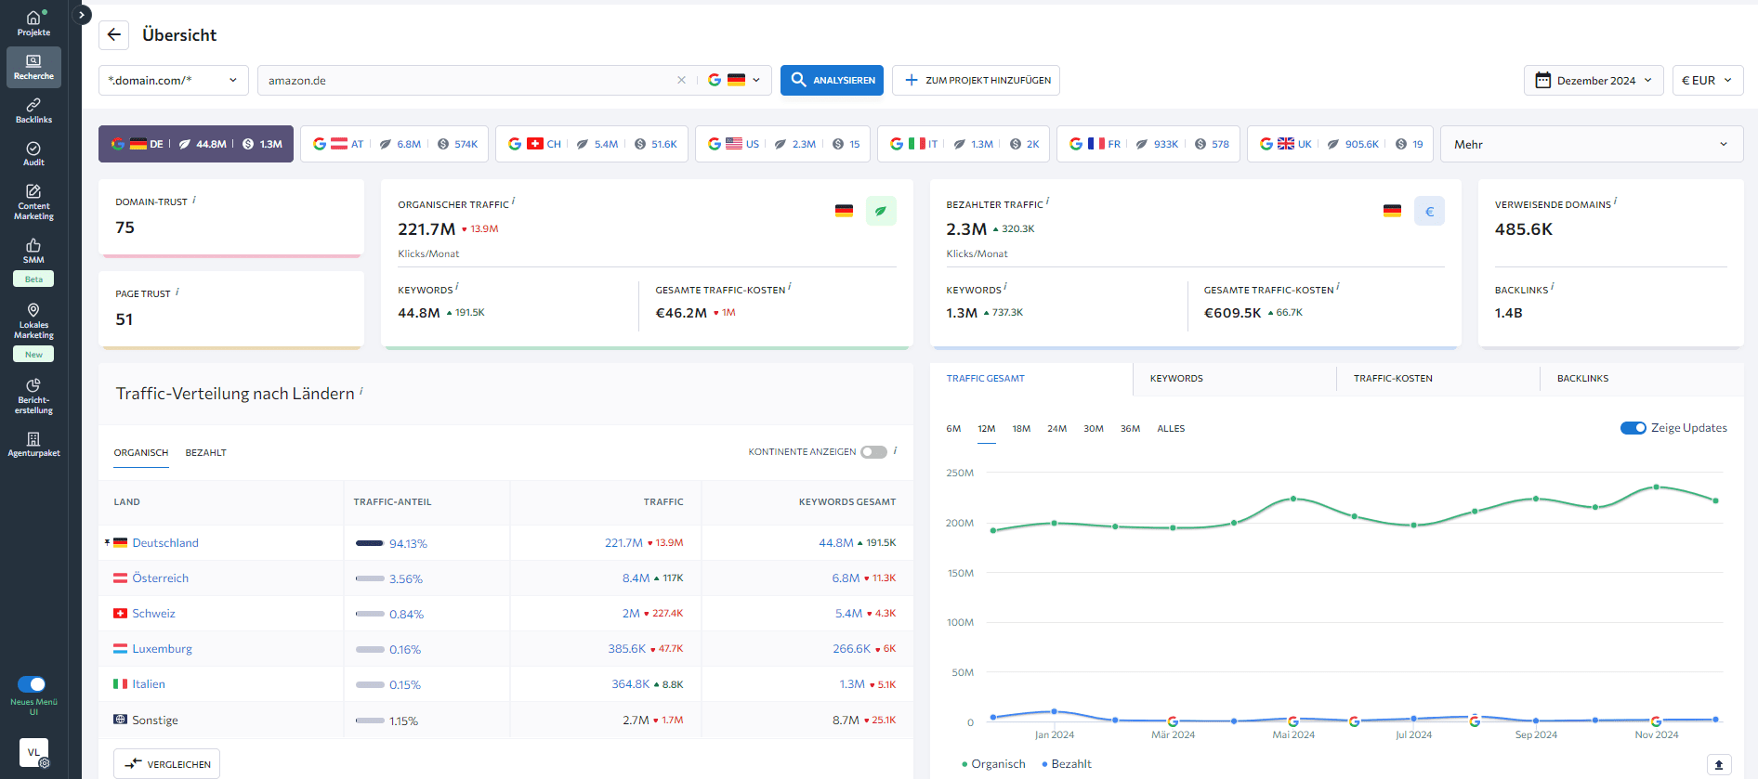Select the UK region tab

1340,144
